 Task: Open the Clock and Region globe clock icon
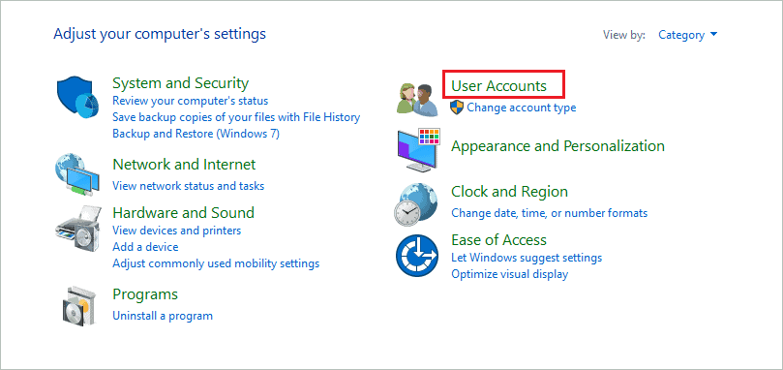pyautogui.click(x=416, y=204)
